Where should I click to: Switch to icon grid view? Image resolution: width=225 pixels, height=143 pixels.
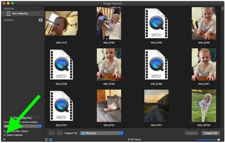(51, 140)
